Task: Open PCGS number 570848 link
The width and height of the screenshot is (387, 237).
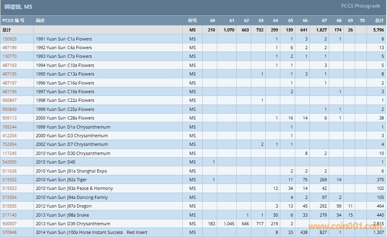Action: click(x=9, y=232)
